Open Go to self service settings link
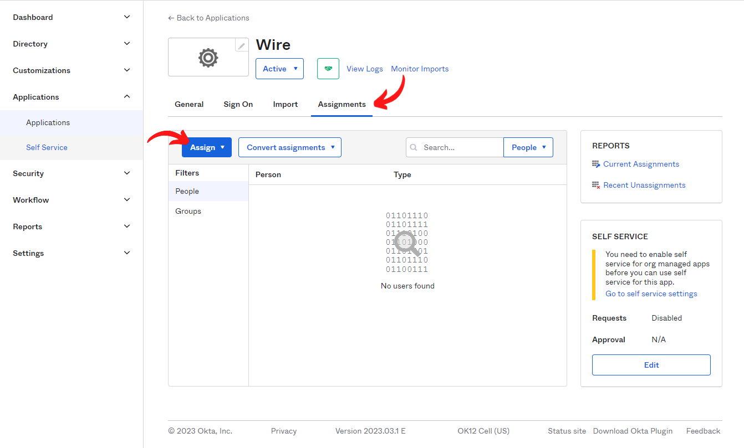Image resolution: width=744 pixels, height=448 pixels. [651, 293]
